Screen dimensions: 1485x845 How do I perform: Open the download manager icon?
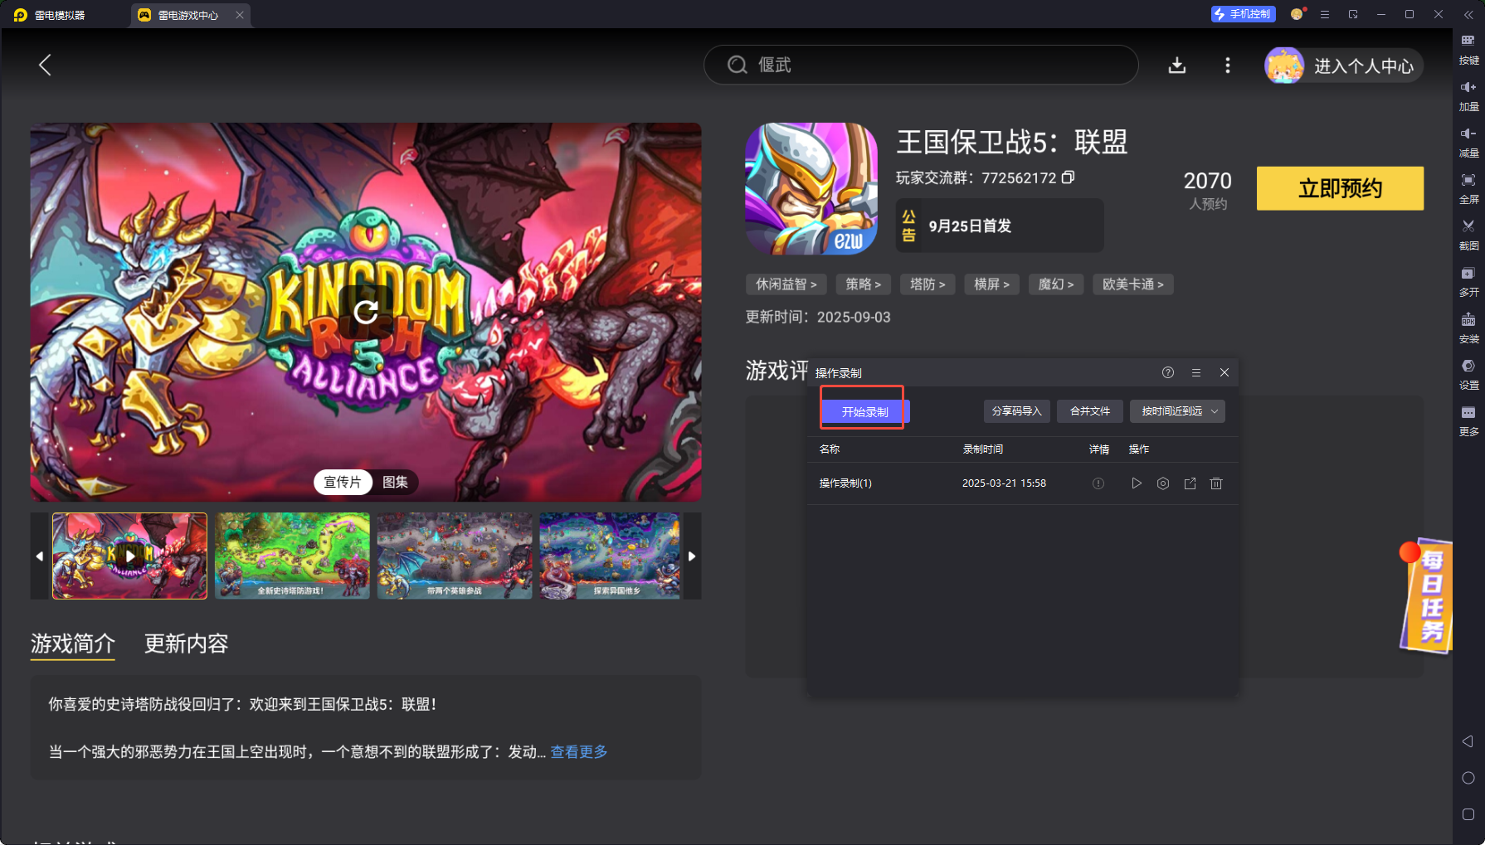(1176, 66)
